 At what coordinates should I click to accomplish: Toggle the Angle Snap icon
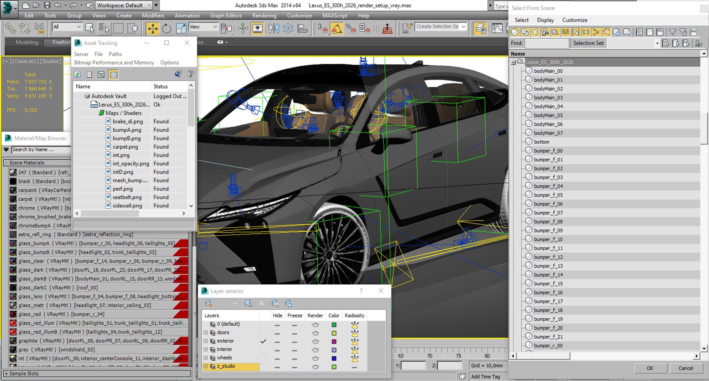[x=336, y=28]
